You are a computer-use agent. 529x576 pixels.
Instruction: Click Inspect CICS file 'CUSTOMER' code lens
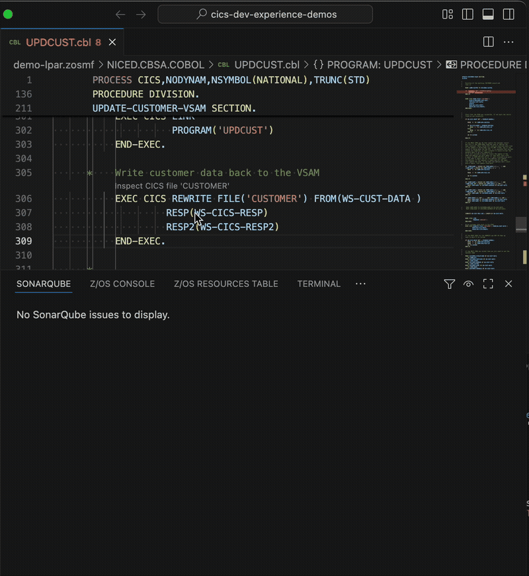coord(172,186)
